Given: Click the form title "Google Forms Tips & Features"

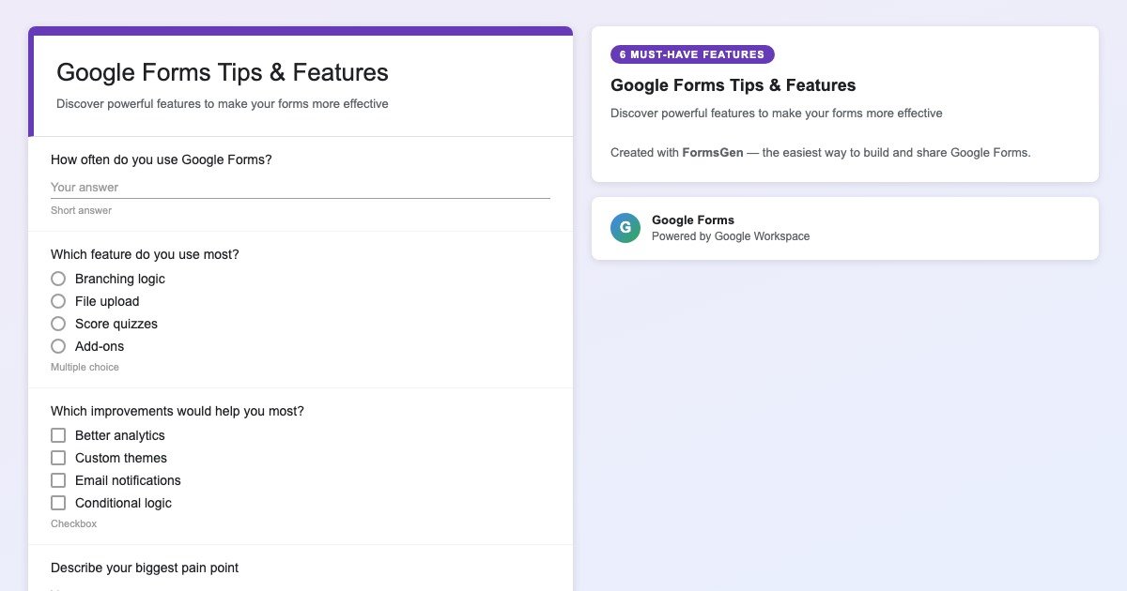Looking at the screenshot, I should click(223, 72).
